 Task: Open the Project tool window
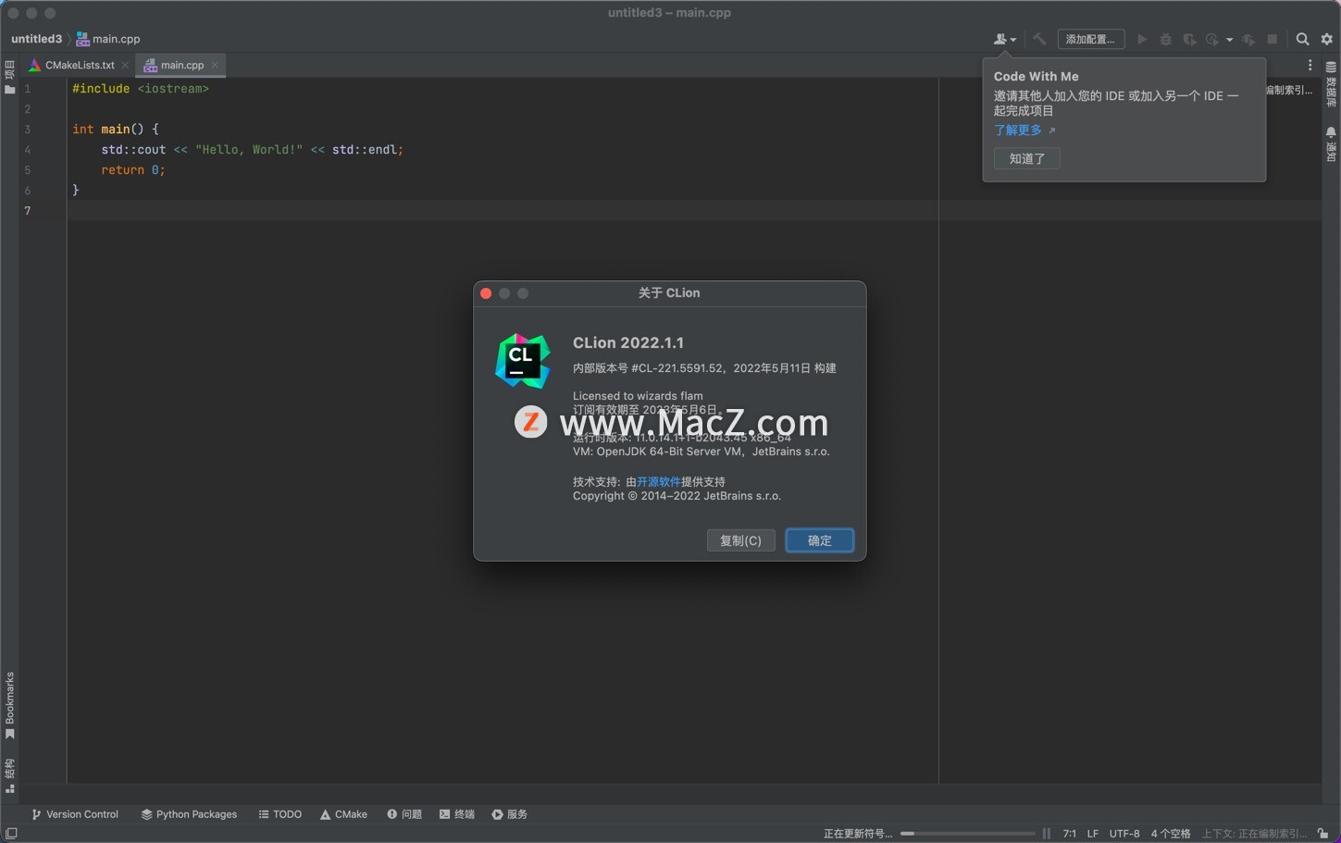pyautogui.click(x=9, y=77)
